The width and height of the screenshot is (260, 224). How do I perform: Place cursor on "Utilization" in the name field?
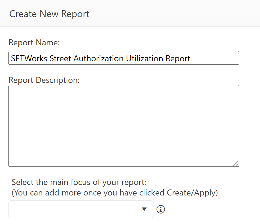144,58
